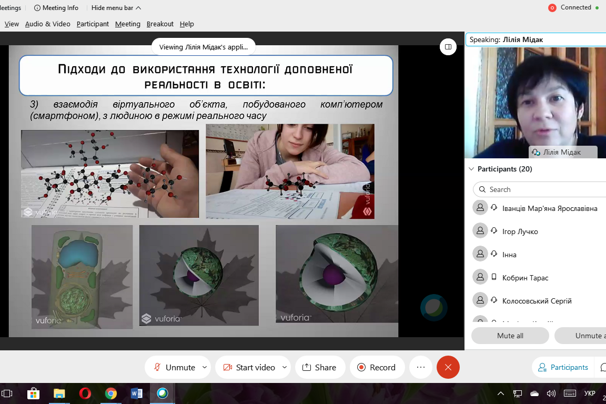Click the participant Search field

(542, 189)
